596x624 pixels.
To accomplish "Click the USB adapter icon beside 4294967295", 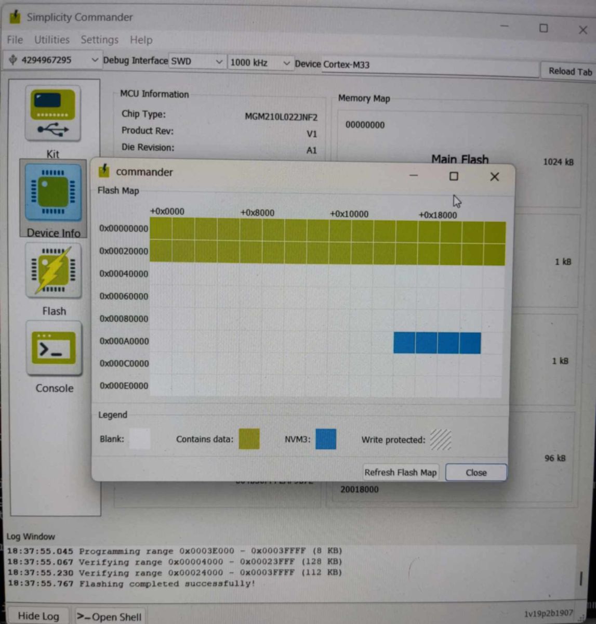I will 12,60.
